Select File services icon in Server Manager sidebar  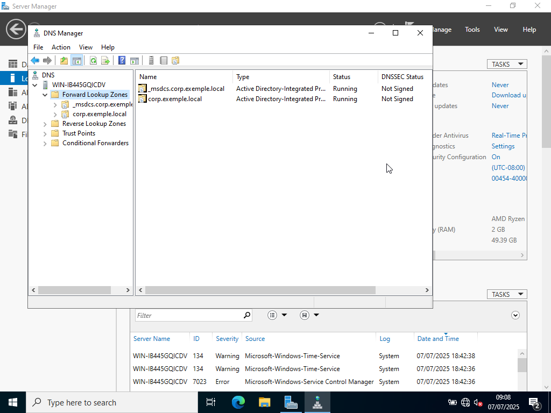13,134
